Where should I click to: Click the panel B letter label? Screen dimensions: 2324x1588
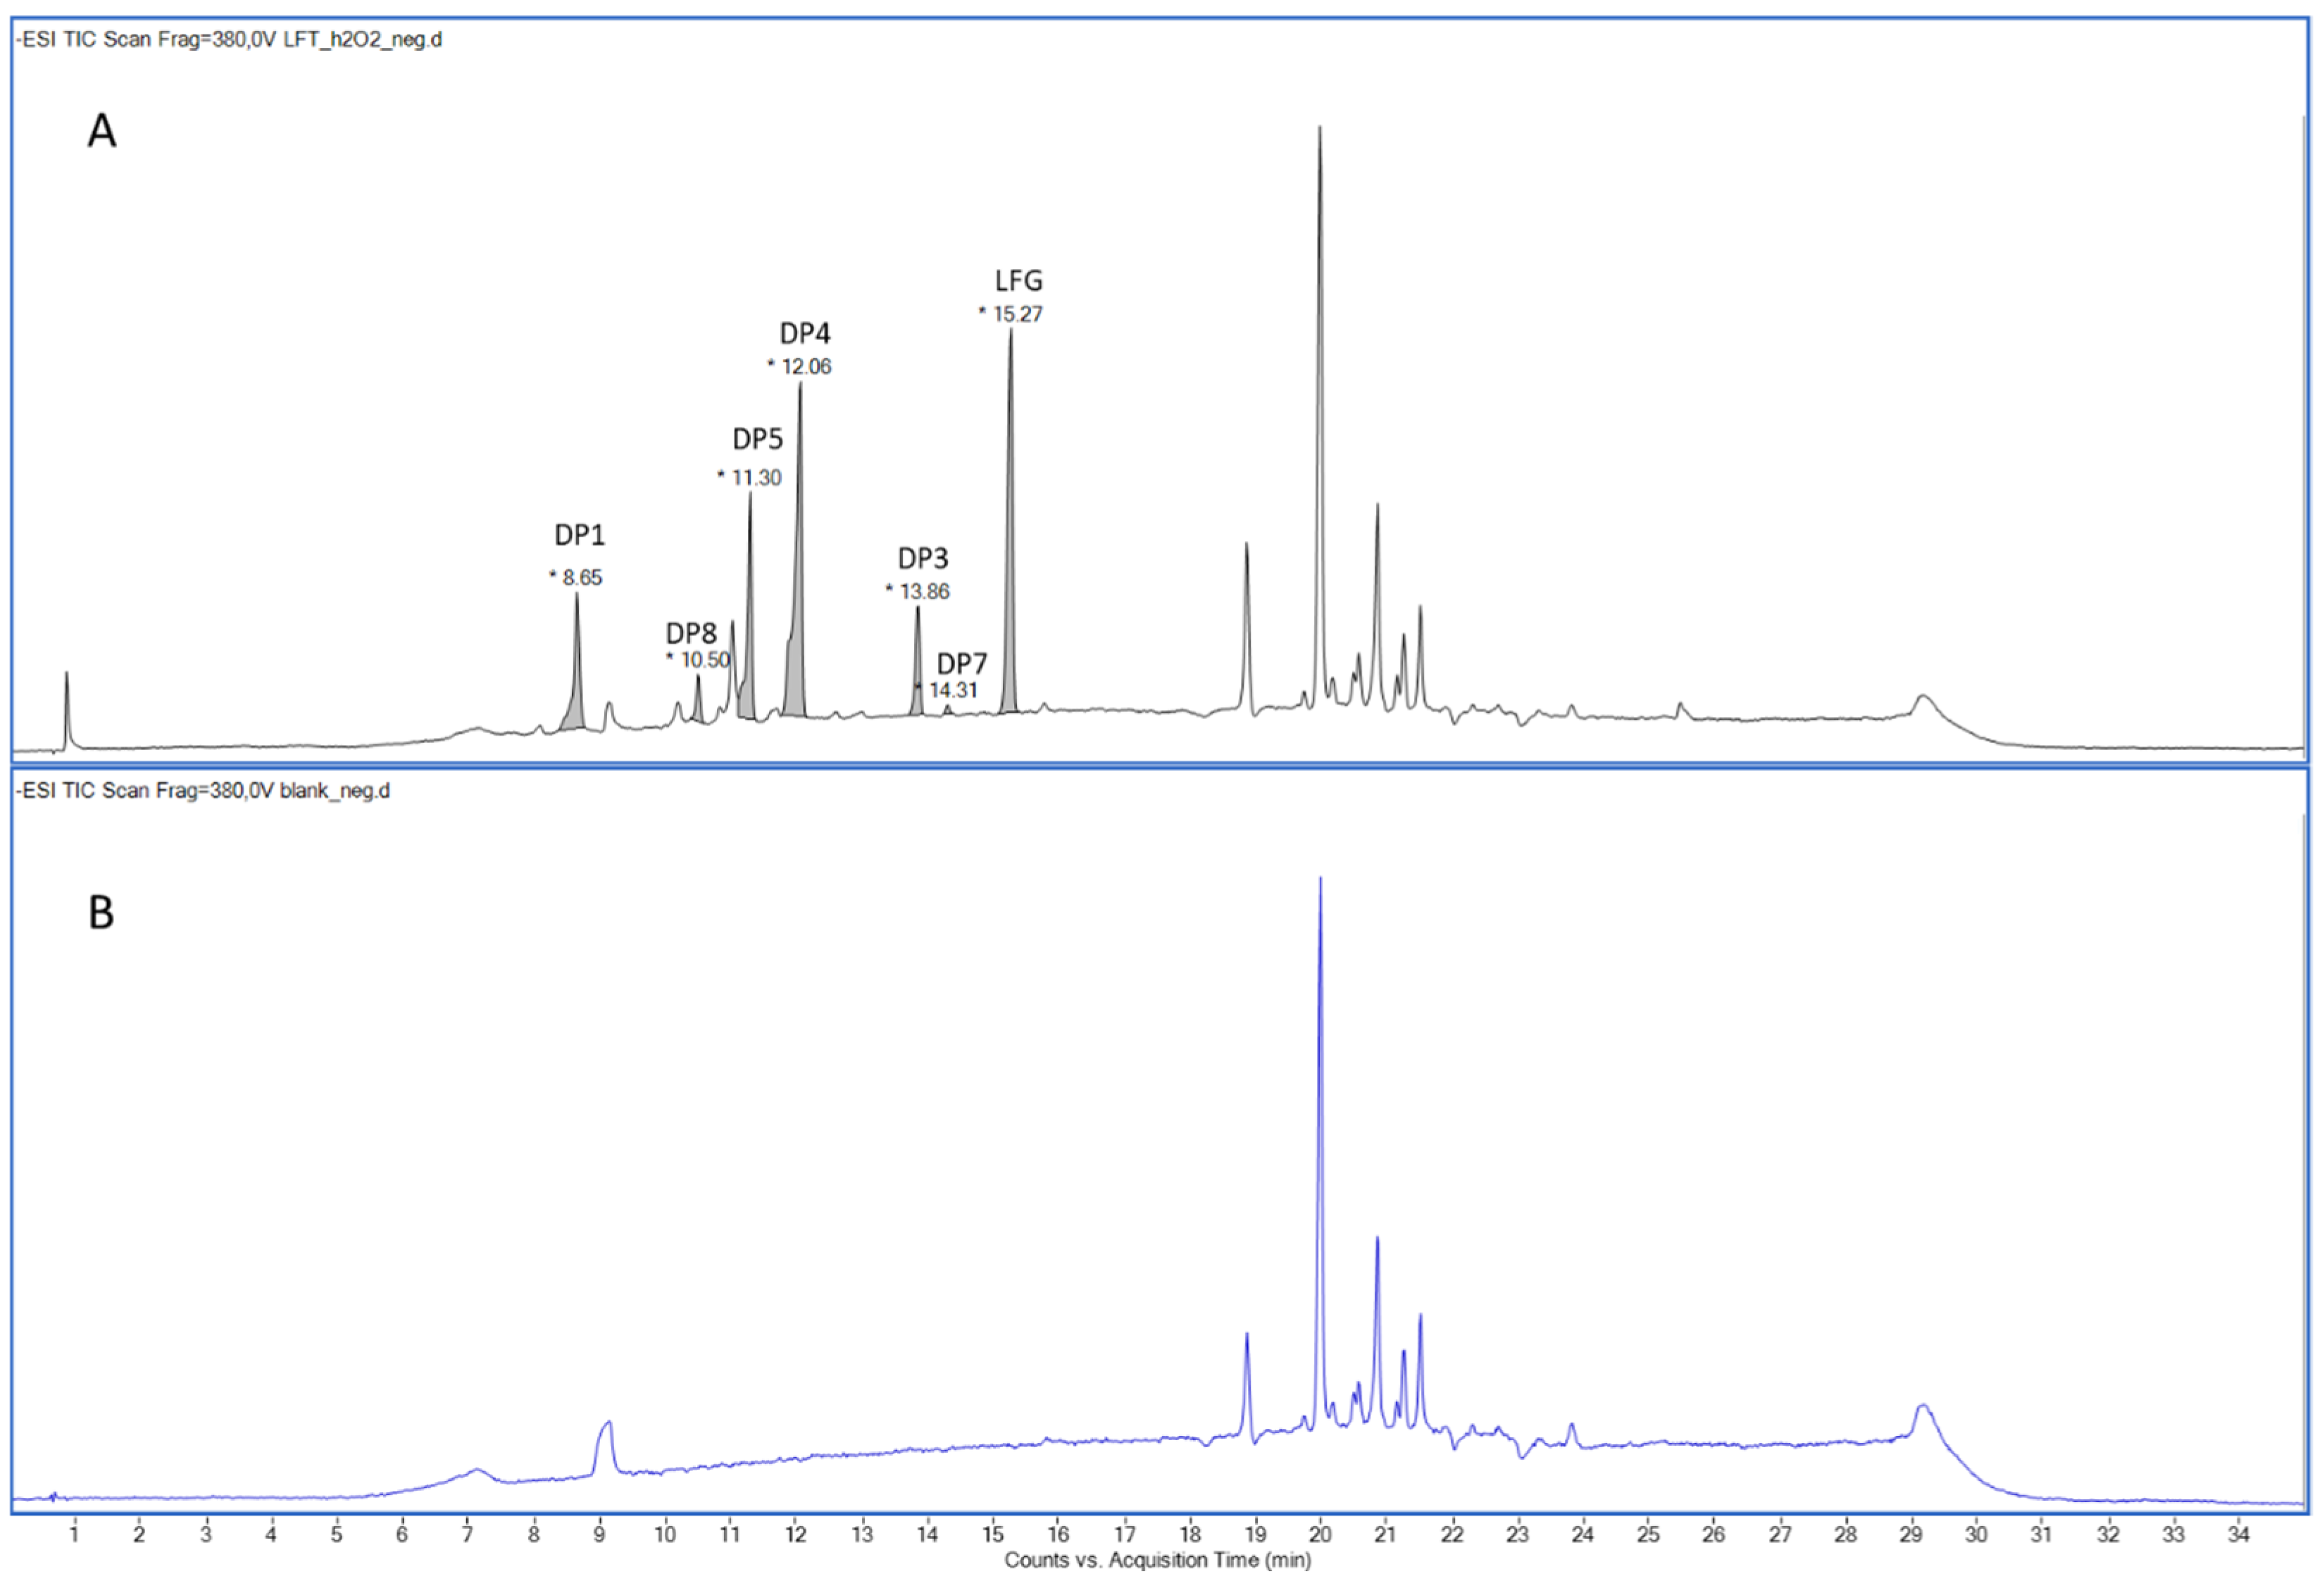pyautogui.click(x=101, y=912)
